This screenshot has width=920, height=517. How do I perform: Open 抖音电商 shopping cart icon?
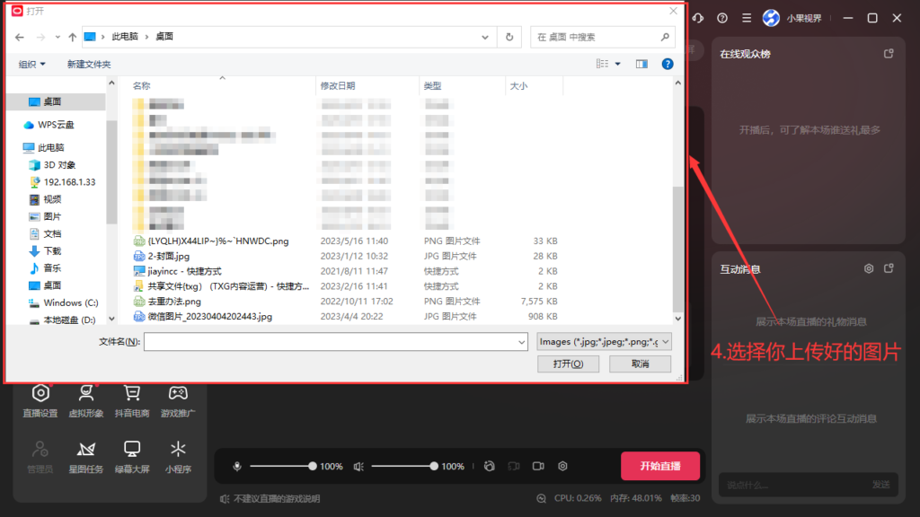click(x=132, y=399)
